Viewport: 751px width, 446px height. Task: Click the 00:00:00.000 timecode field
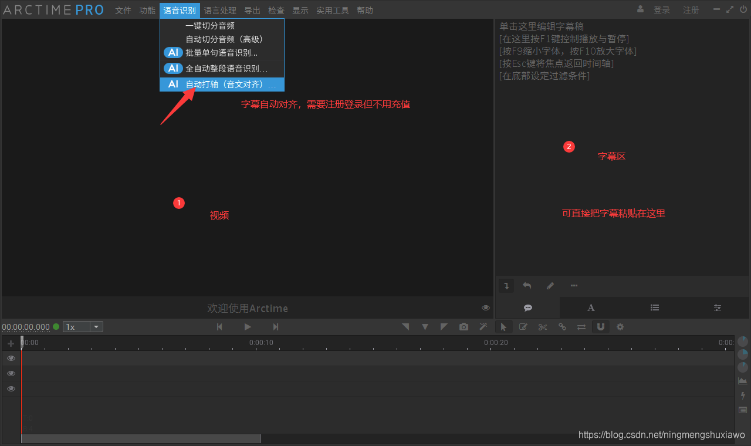pyautogui.click(x=26, y=327)
